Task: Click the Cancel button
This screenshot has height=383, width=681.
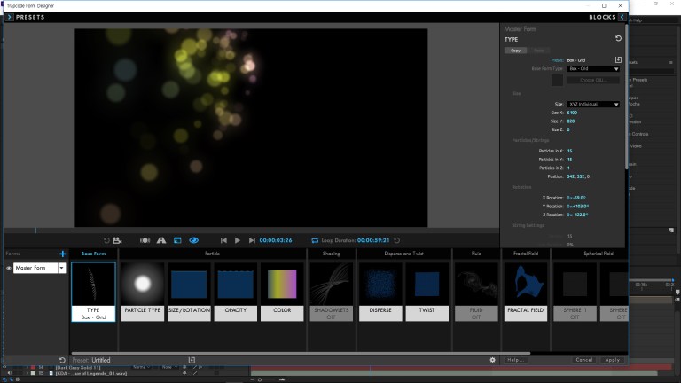Action: point(583,360)
